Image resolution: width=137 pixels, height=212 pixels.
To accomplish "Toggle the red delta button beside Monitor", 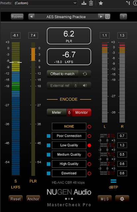I will click(69, 112).
